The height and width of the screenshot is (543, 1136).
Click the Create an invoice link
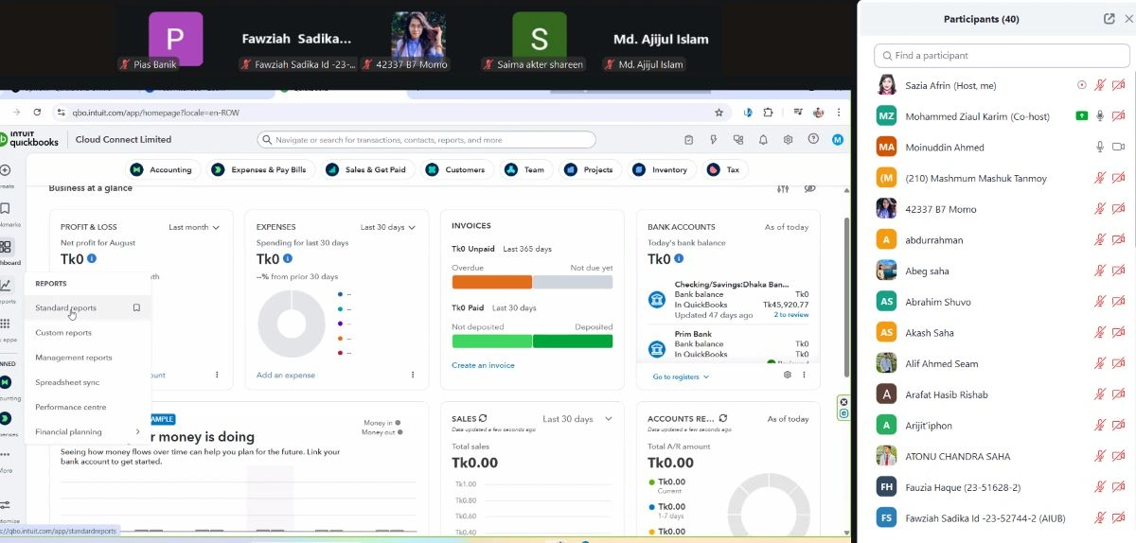pyautogui.click(x=483, y=365)
